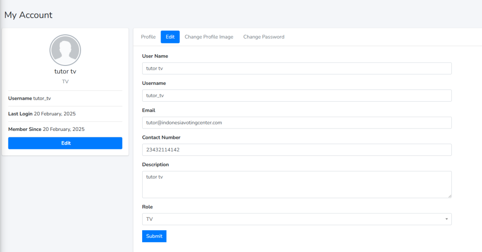482x252 pixels.
Task: Click the Contact Number field
Action: point(297,150)
